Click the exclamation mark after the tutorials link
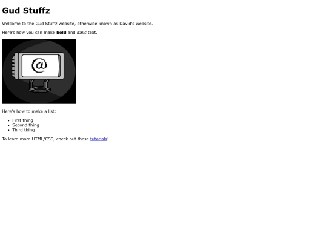 pyautogui.click(x=108, y=139)
